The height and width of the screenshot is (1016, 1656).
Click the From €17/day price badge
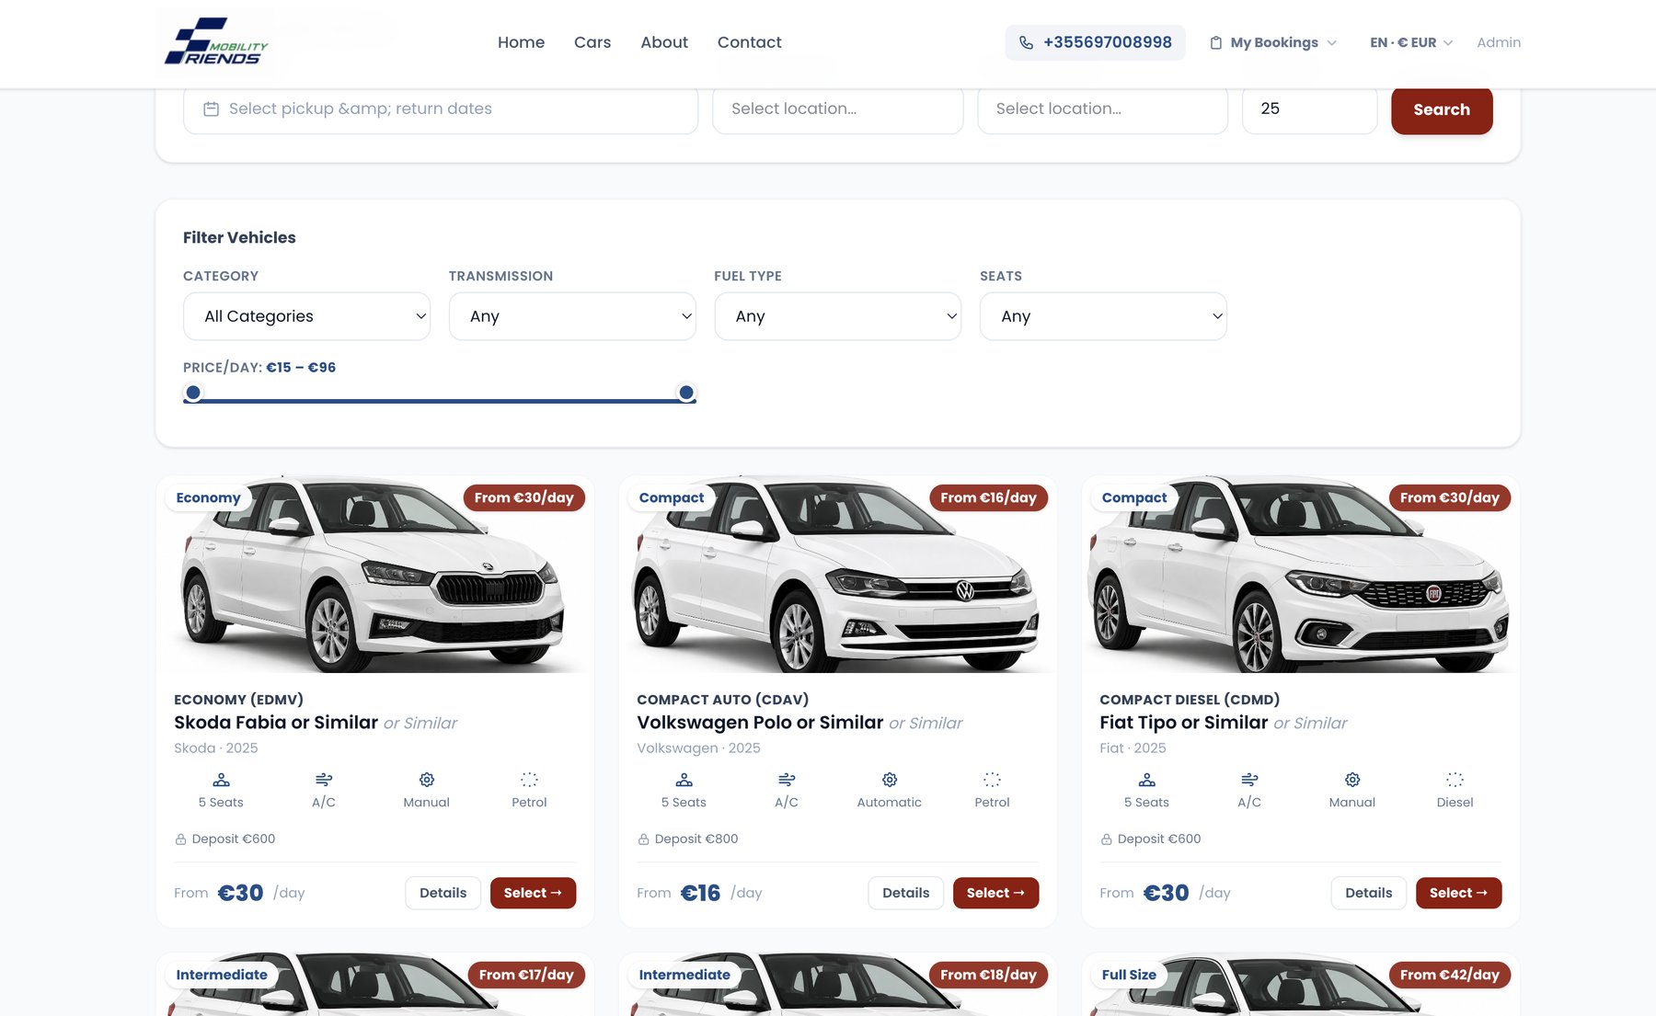click(x=526, y=975)
